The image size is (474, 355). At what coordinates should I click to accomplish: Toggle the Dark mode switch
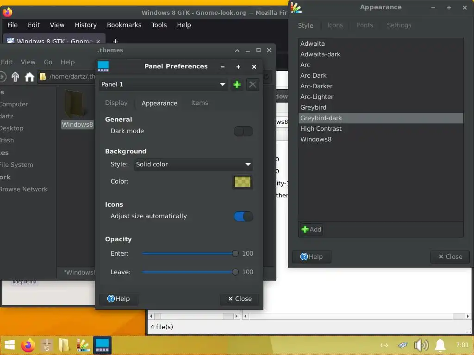click(x=243, y=131)
